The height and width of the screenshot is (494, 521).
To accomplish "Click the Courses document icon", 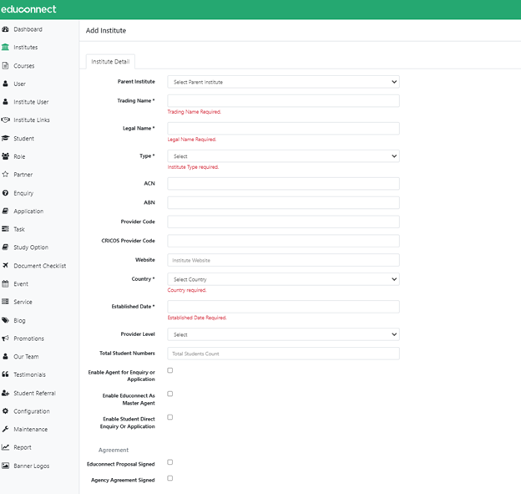I will pos(5,65).
